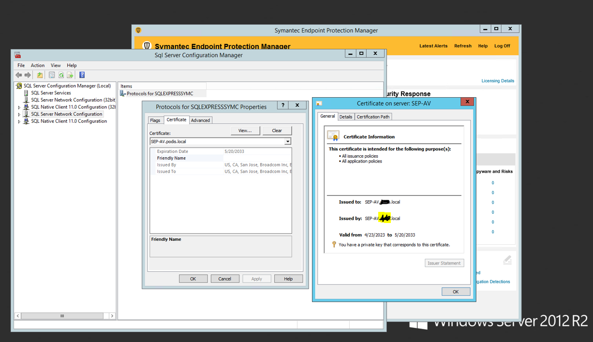
Task: Click the Forward arrow in Configuration Manager toolbar
Action: tap(28, 75)
